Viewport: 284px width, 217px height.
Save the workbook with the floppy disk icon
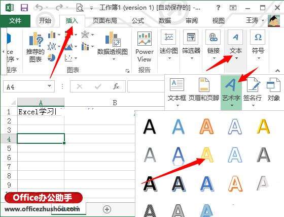pyautogui.click(x=24, y=8)
